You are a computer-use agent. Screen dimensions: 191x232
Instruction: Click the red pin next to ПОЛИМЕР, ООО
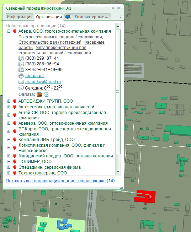(x=15, y=162)
